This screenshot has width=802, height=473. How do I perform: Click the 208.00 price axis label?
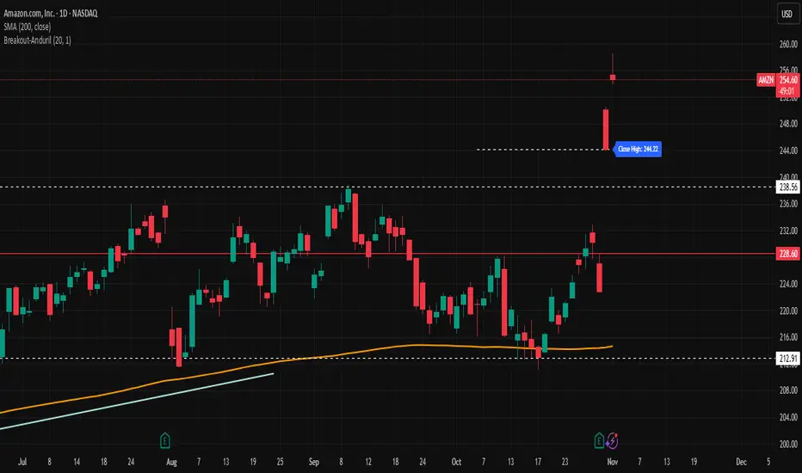[787, 390]
